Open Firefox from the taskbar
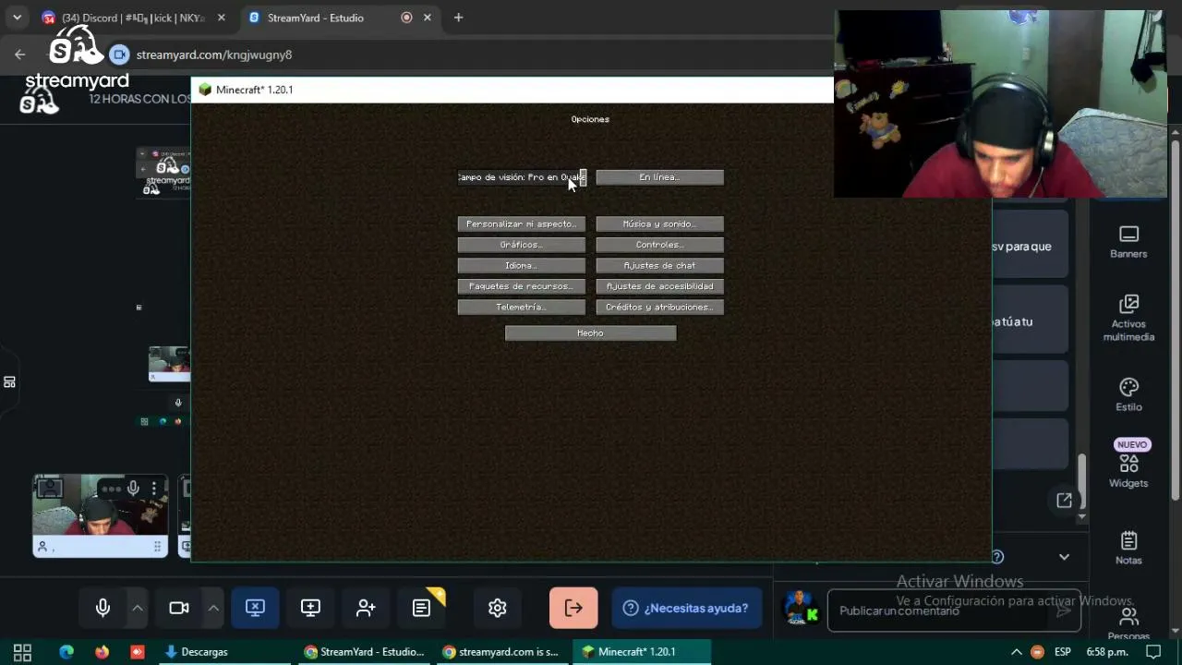1182x665 pixels. point(102,652)
